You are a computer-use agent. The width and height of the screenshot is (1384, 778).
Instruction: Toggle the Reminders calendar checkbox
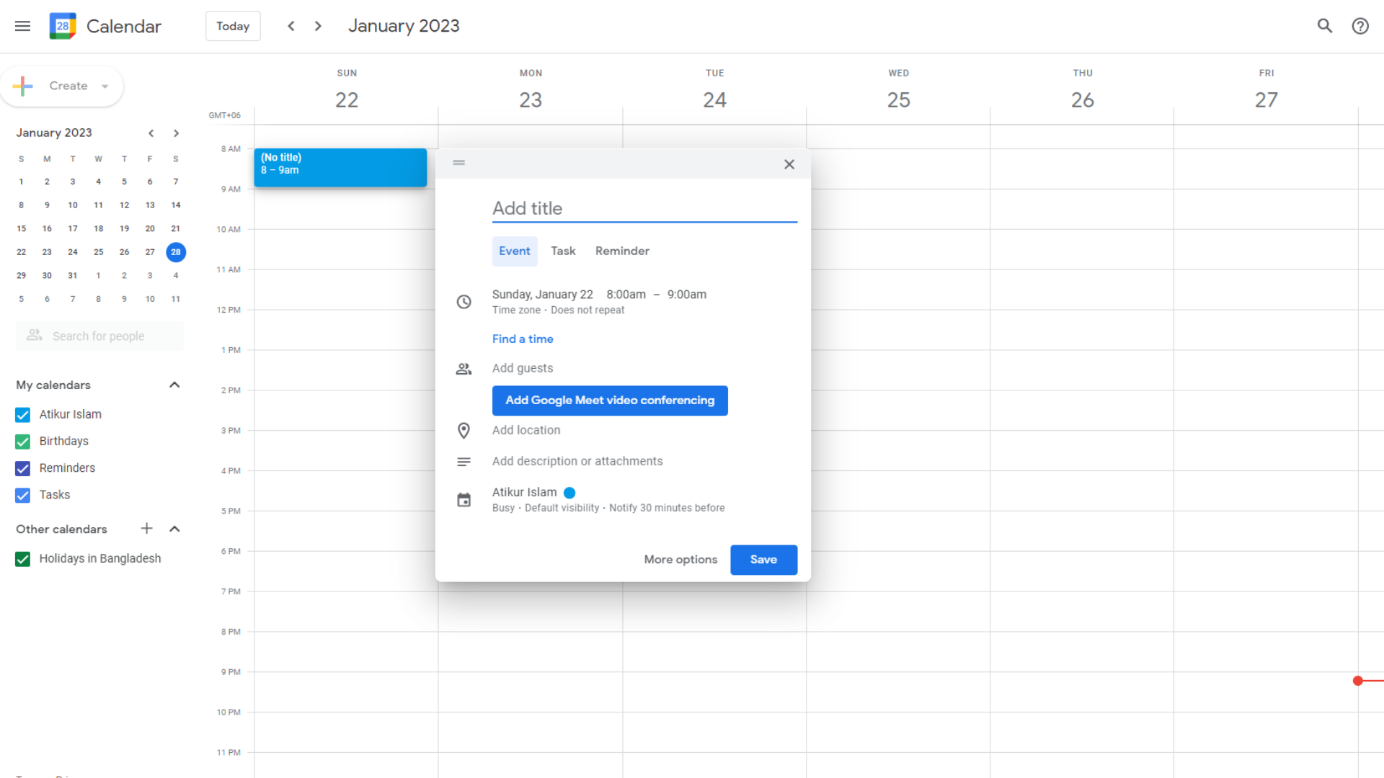[23, 468]
